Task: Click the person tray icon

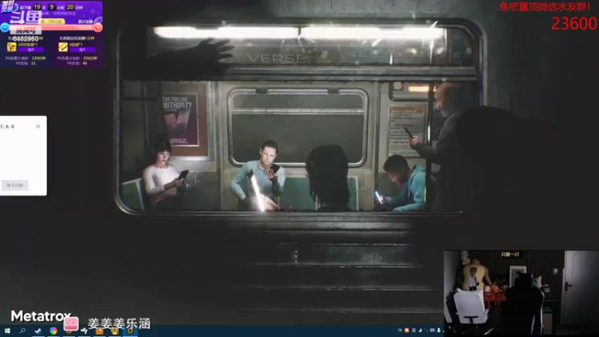Action: coord(439,330)
